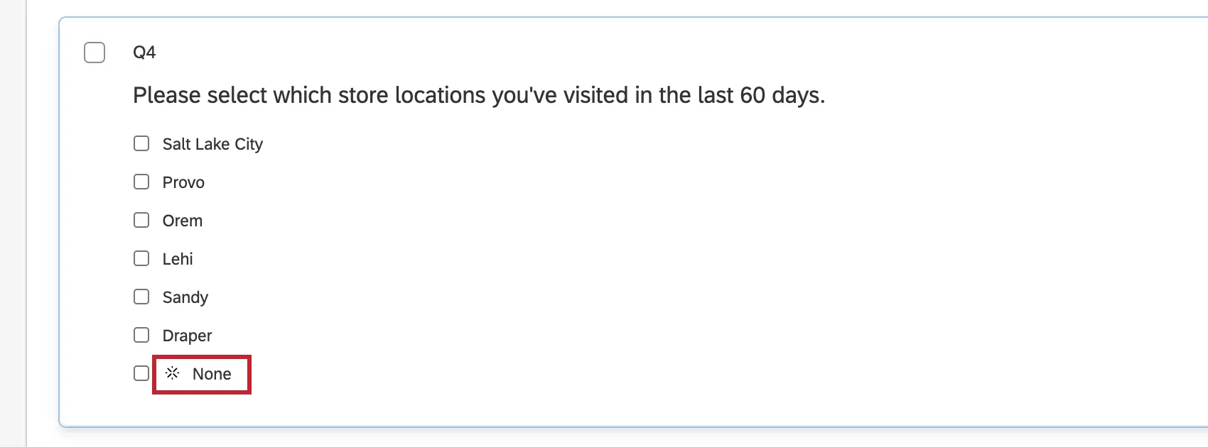
Task: Select the Q4 question label
Action: click(x=143, y=51)
